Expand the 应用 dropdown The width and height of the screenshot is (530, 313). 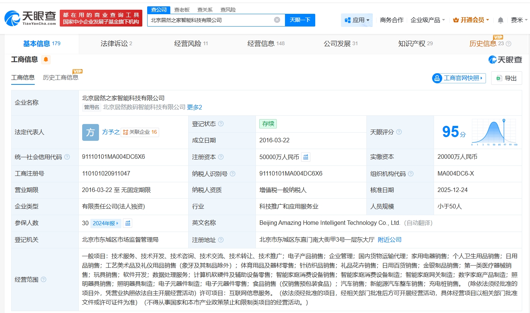(357, 20)
